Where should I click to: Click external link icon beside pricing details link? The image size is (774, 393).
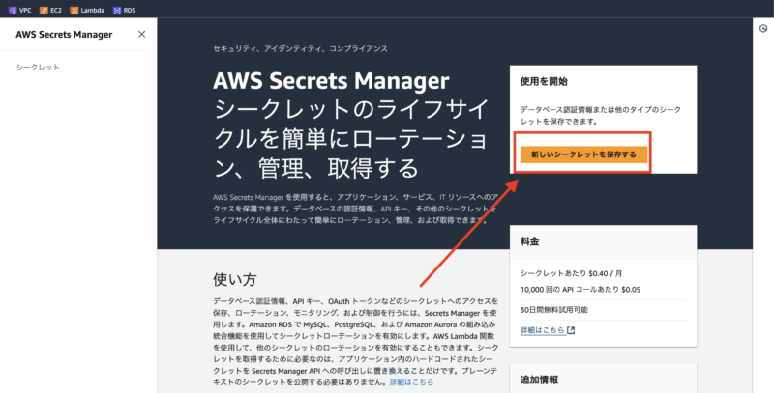571,330
